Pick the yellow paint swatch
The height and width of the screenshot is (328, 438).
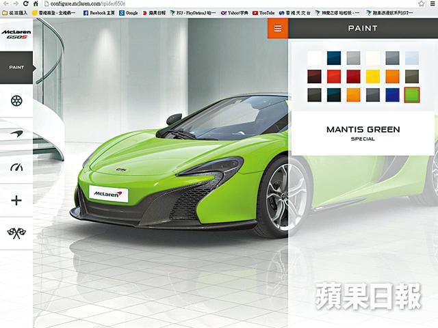point(373,77)
